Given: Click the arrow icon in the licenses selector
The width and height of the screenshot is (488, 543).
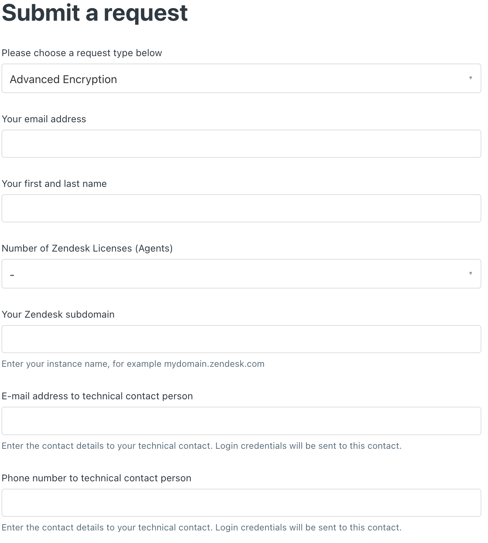Looking at the screenshot, I should point(471,273).
